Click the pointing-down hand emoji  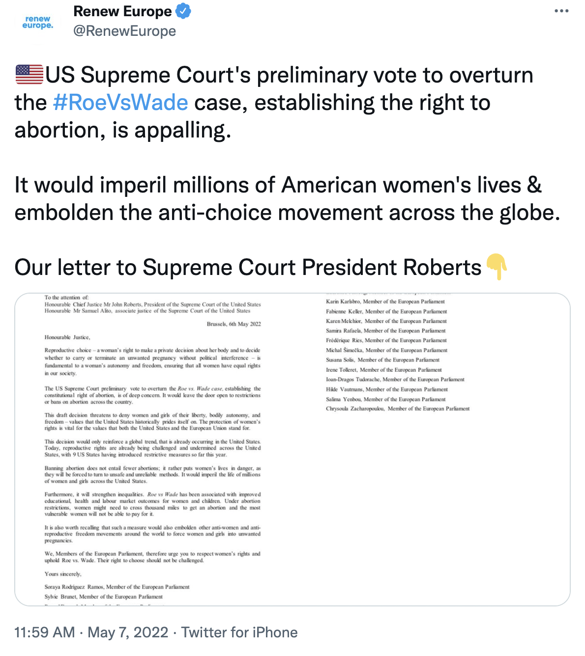[497, 267]
